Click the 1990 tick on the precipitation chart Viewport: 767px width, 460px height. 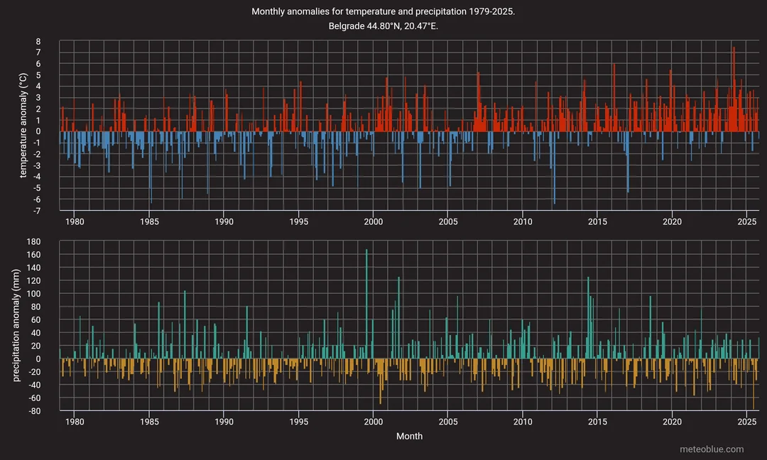pyautogui.click(x=224, y=422)
